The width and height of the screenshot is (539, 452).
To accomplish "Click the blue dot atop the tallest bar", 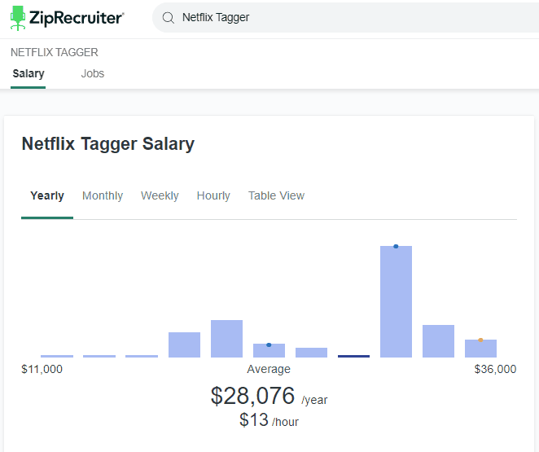I will point(396,247).
